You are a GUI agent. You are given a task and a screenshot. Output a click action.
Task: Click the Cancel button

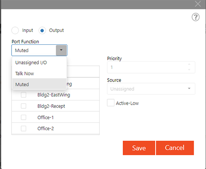(x=175, y=148)
